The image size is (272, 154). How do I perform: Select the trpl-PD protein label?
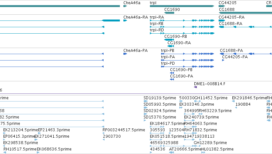tap(168, 63)
